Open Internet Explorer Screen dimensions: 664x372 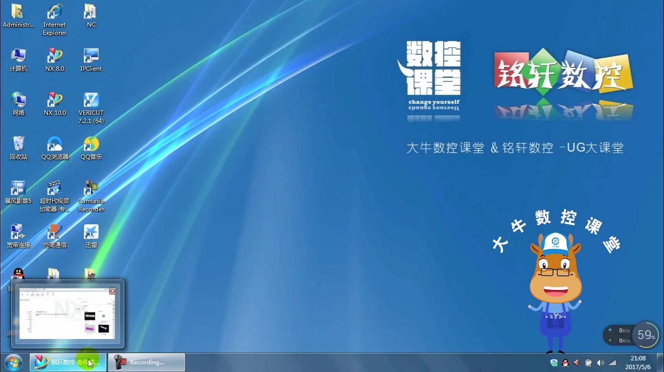coord(54,11)
